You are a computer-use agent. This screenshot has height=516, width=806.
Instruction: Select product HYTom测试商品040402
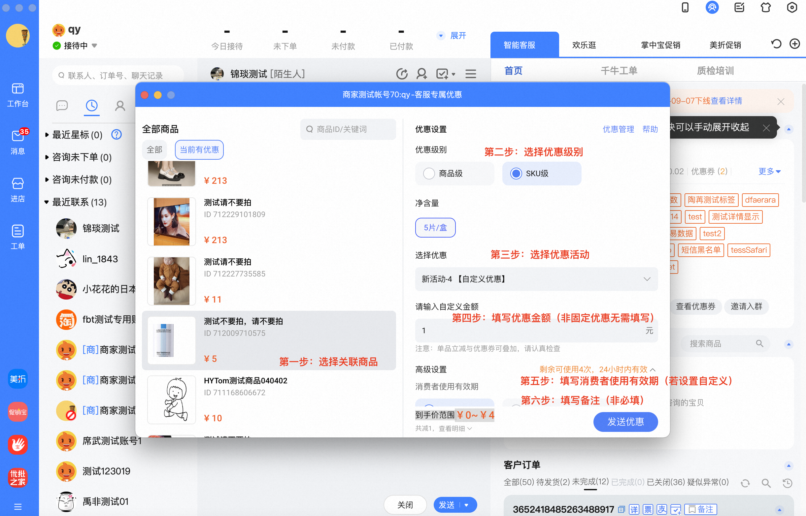(x=269, y=400)
